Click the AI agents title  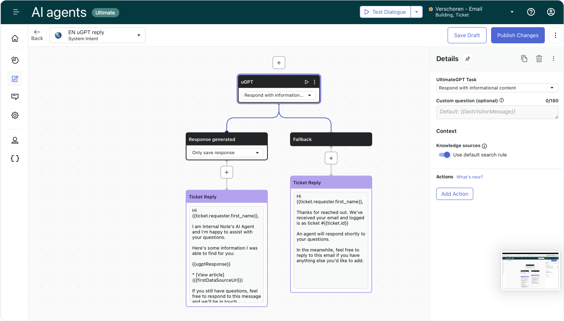pyautogui.click(x=59, y=13)
